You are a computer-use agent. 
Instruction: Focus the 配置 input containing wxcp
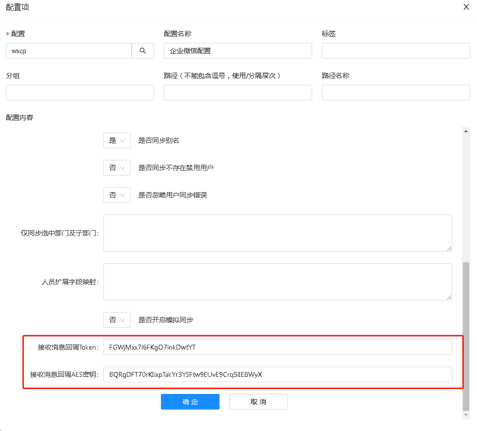click(69, 51)
